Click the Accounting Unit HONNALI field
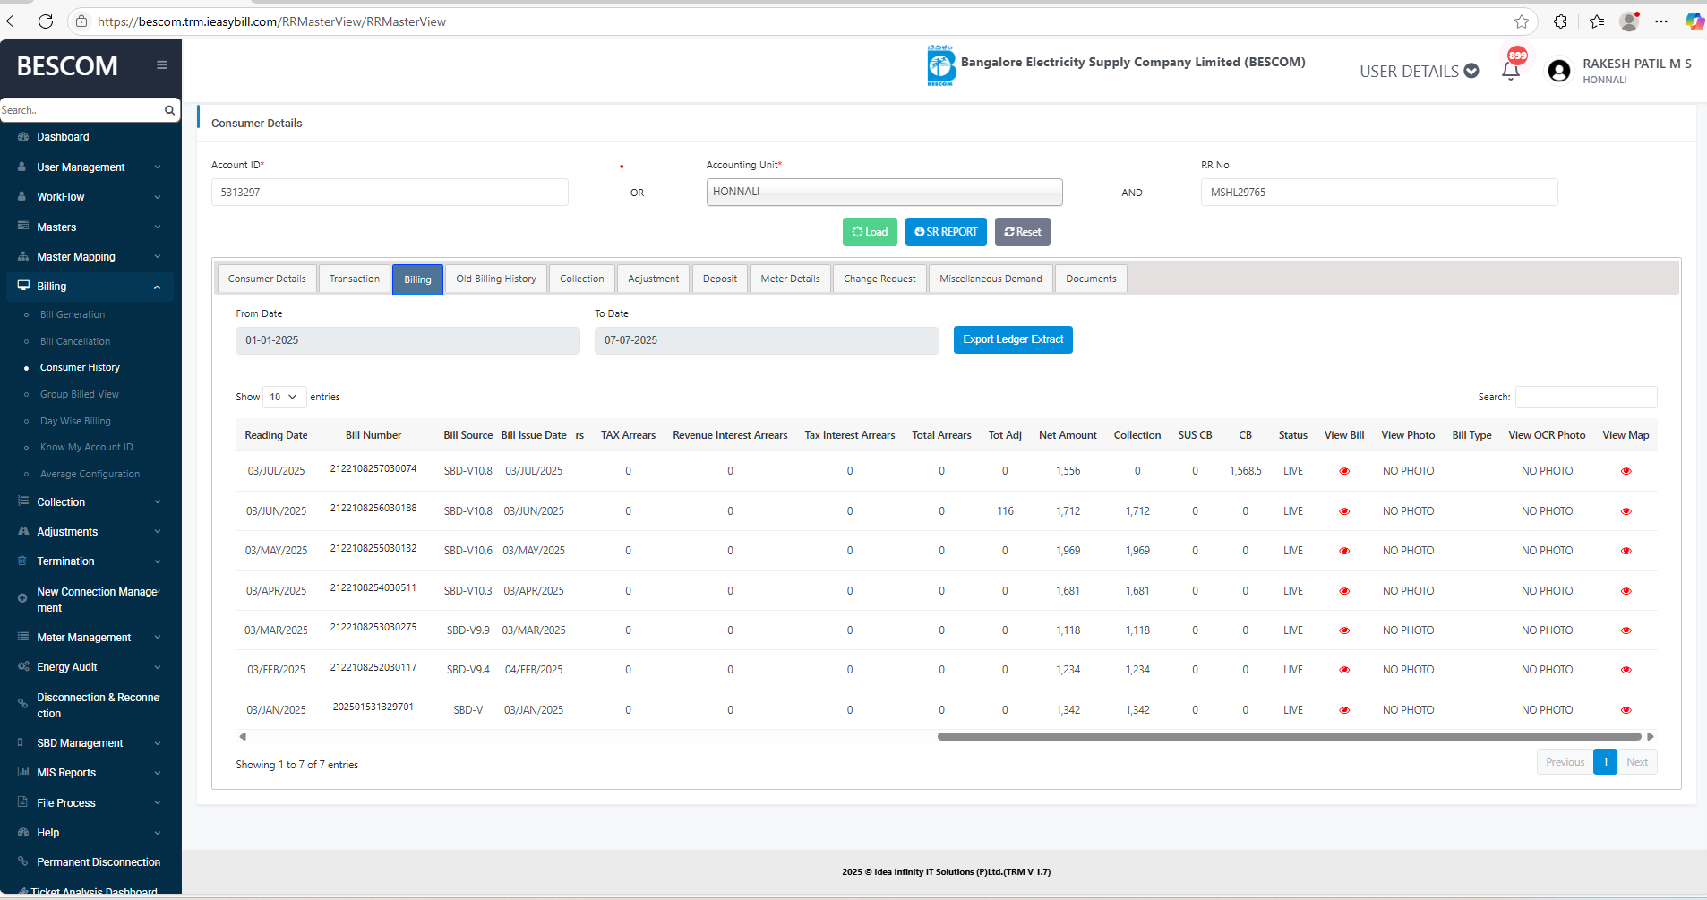 884,193
